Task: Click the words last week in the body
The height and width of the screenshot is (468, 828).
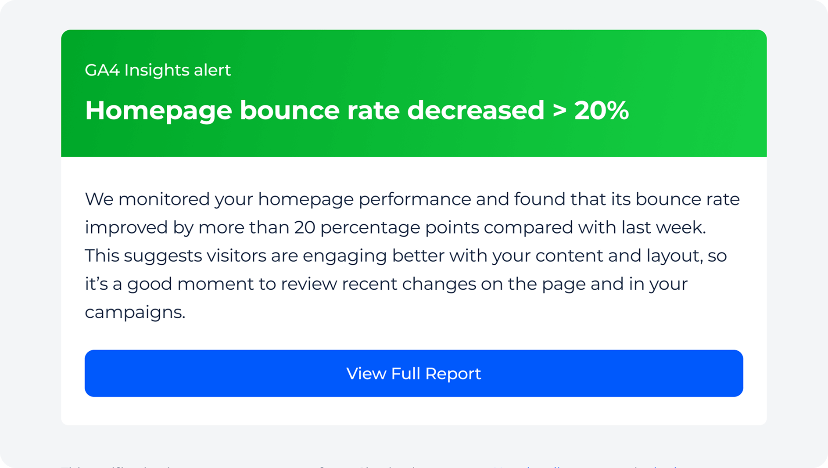Action: (663, 227)
